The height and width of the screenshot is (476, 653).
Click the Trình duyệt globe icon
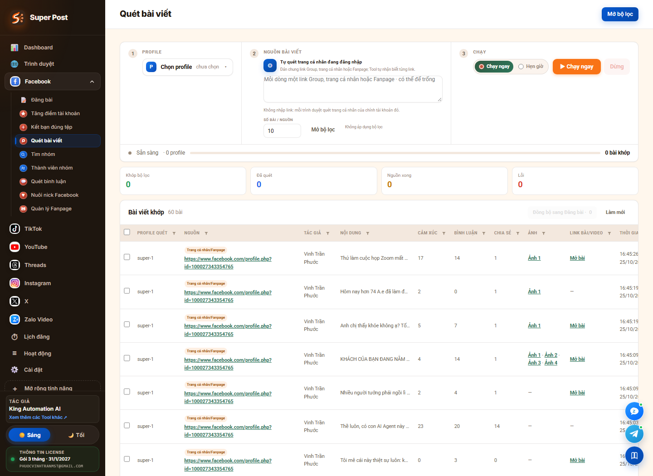[15, 64]
